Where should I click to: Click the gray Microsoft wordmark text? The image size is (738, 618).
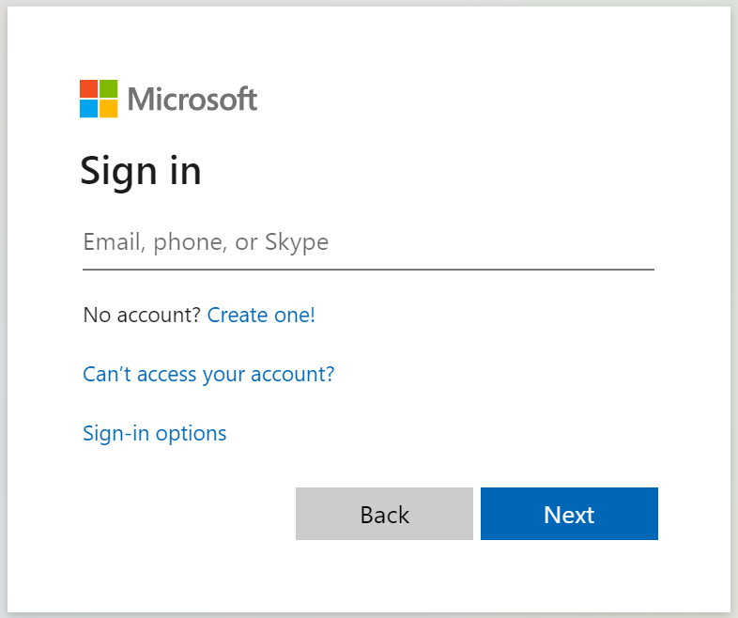192,99
